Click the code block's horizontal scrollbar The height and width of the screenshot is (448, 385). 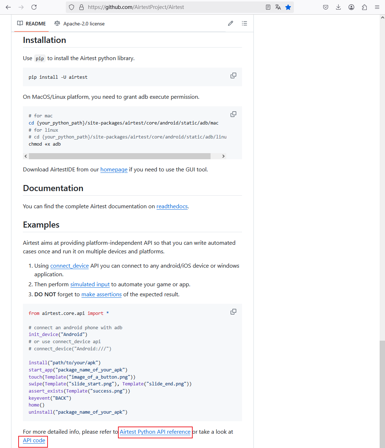tap(120, 156)
